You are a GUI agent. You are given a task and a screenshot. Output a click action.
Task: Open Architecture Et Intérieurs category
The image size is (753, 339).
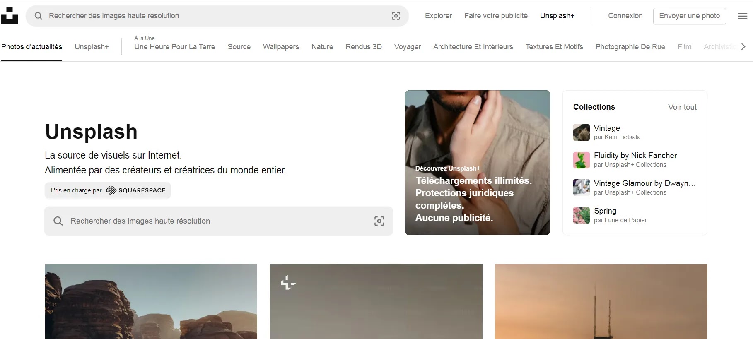[473, 47]
